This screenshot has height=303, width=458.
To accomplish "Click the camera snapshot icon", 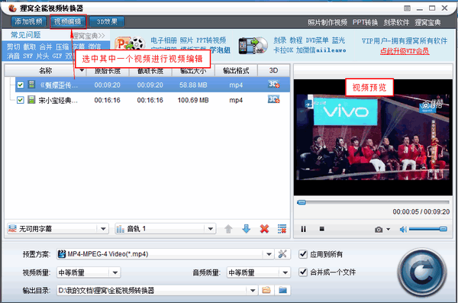I will coord(379,230).
